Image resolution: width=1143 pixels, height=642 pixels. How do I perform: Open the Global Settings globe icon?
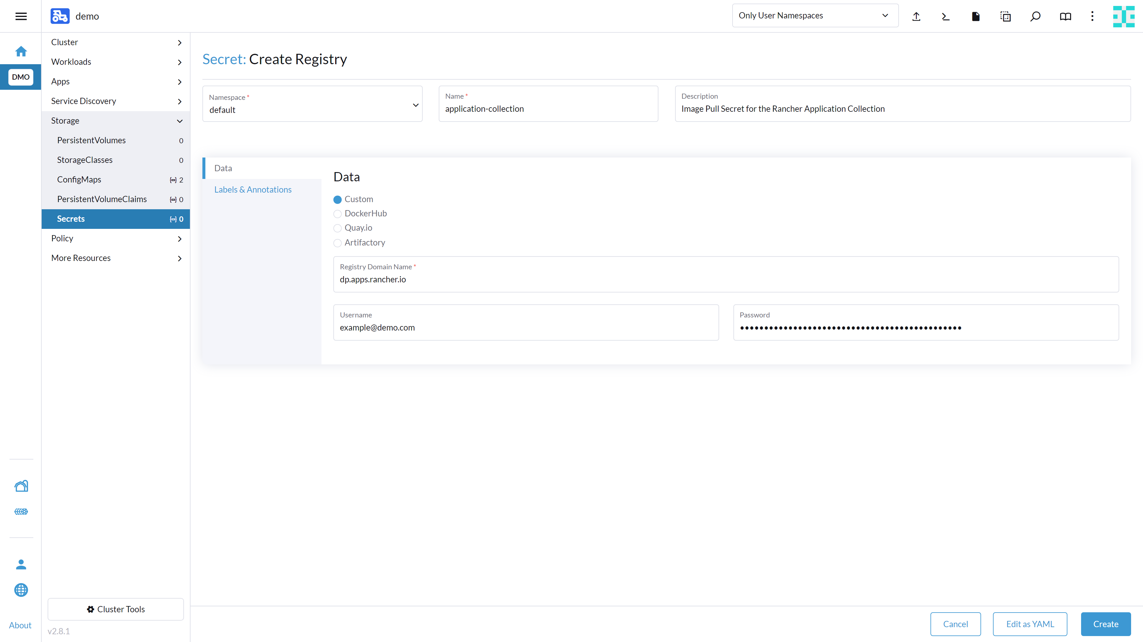21,590
